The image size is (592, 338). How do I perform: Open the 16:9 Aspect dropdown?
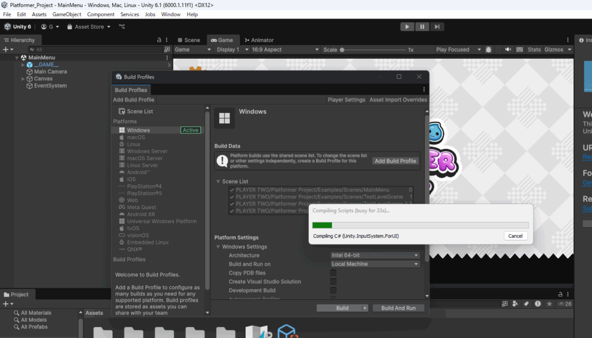(285, 50)
